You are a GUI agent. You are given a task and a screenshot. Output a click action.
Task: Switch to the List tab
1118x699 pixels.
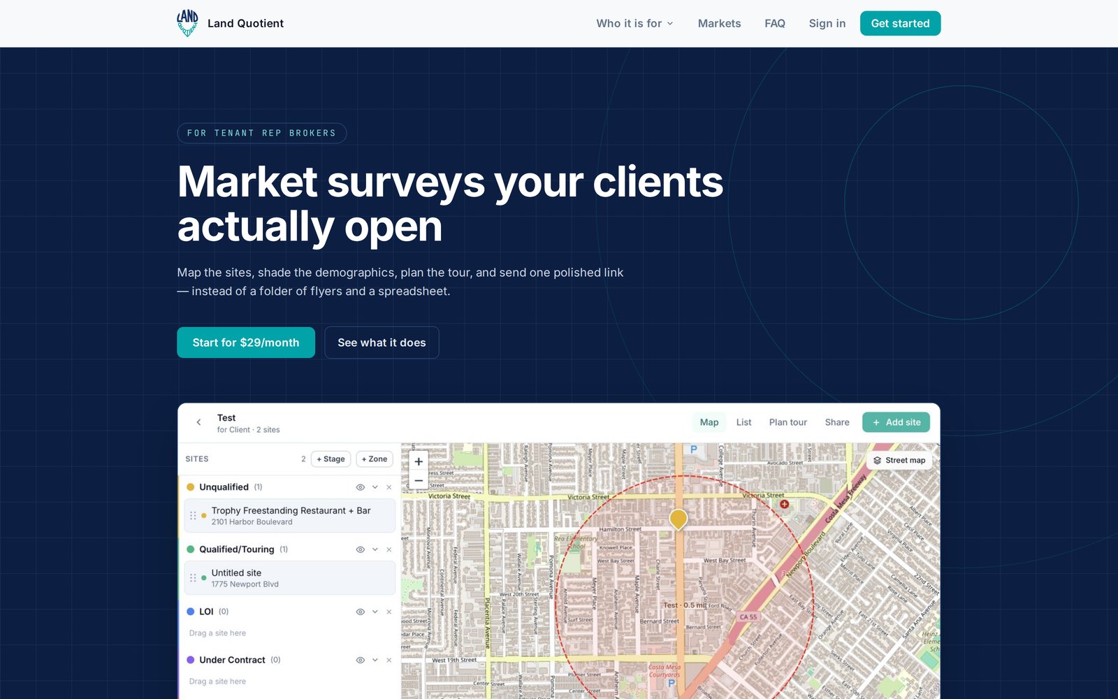pyautogui.click(x=743, y=422)
